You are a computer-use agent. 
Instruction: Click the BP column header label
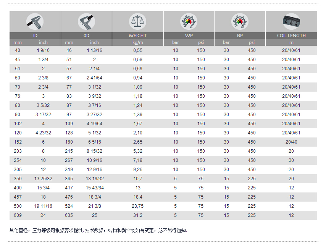[239, 36]
